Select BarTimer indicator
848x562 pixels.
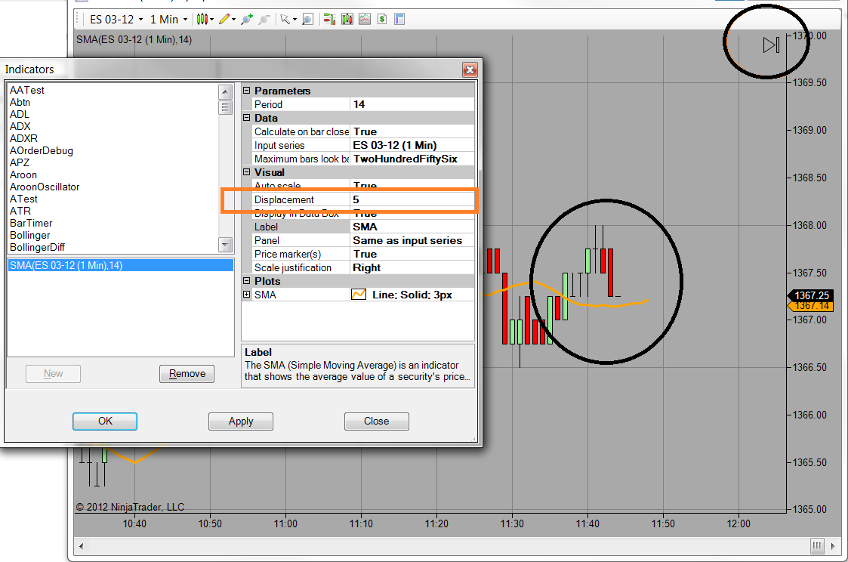pos(31,223)
